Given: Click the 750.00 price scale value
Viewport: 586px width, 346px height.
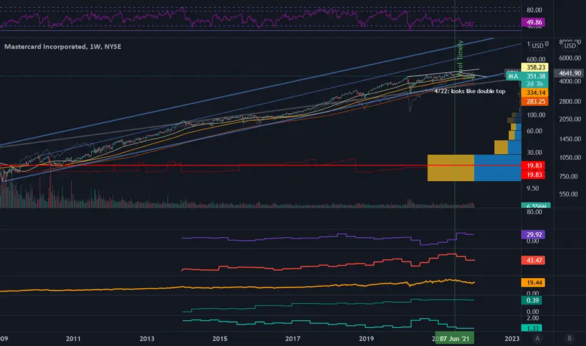Looking at the screenshot, I should coord(568,176).
